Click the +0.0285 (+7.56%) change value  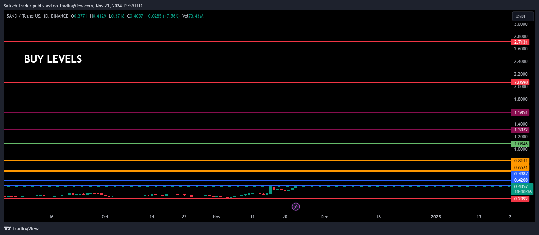[163, 16]
